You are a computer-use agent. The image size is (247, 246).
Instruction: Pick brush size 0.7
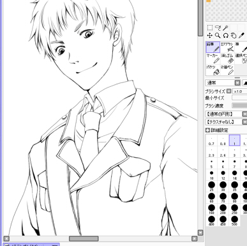[211, 141]
